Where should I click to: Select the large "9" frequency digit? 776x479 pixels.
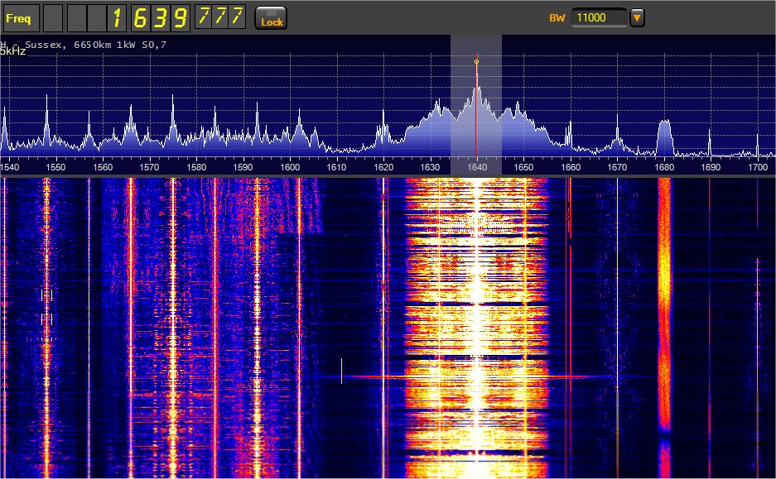coord(181,17)
